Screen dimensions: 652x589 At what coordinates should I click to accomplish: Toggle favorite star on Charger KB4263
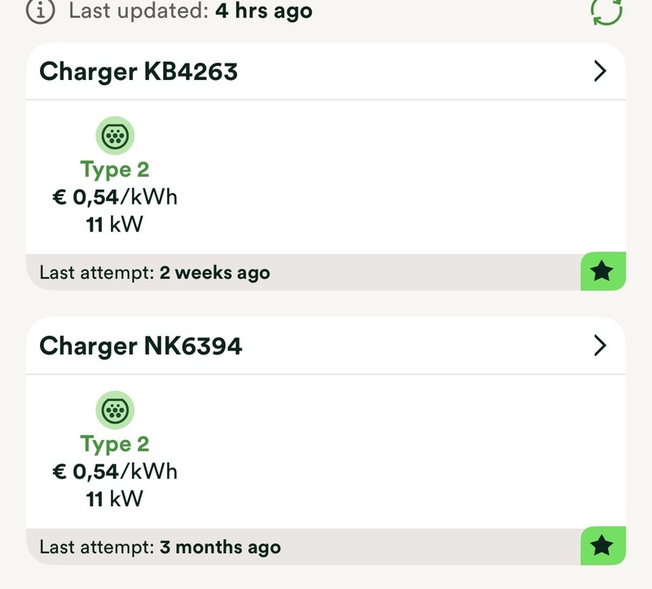coord(602,271)
